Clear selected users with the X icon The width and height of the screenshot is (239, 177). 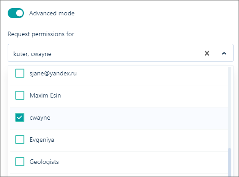click(207, 53)
